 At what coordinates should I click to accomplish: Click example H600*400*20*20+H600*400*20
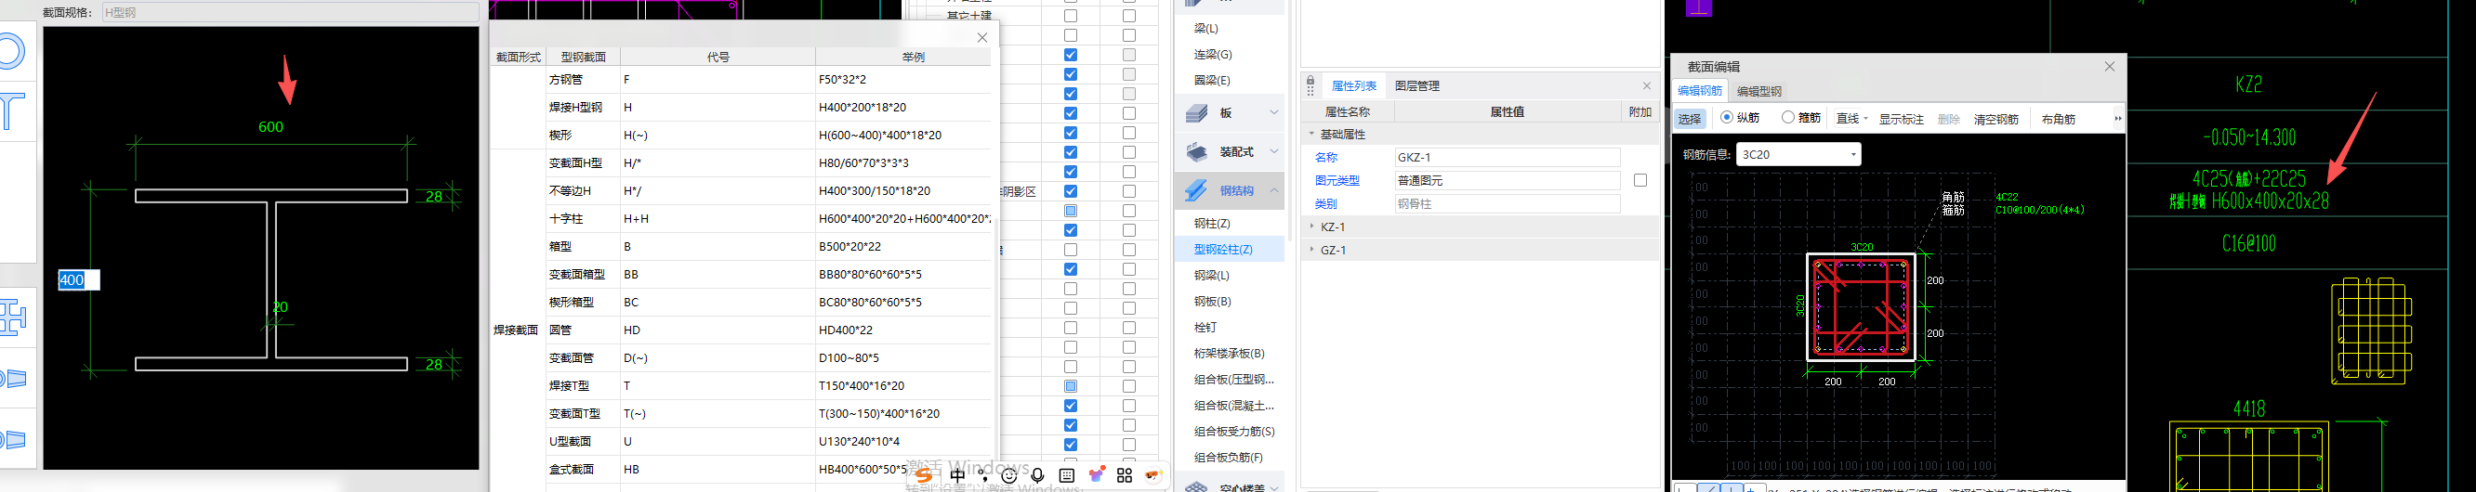tap(903, 218)
